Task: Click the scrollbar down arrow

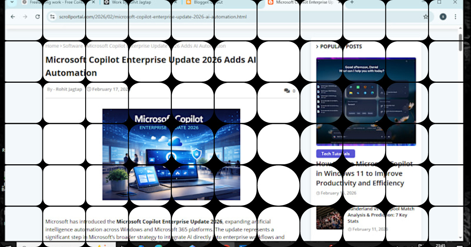Action: click(460, 238)
